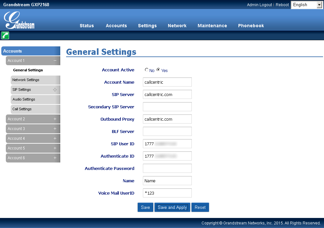
Task: Expand SIP Settings plus icon
Action: click(x=55, y=90)
